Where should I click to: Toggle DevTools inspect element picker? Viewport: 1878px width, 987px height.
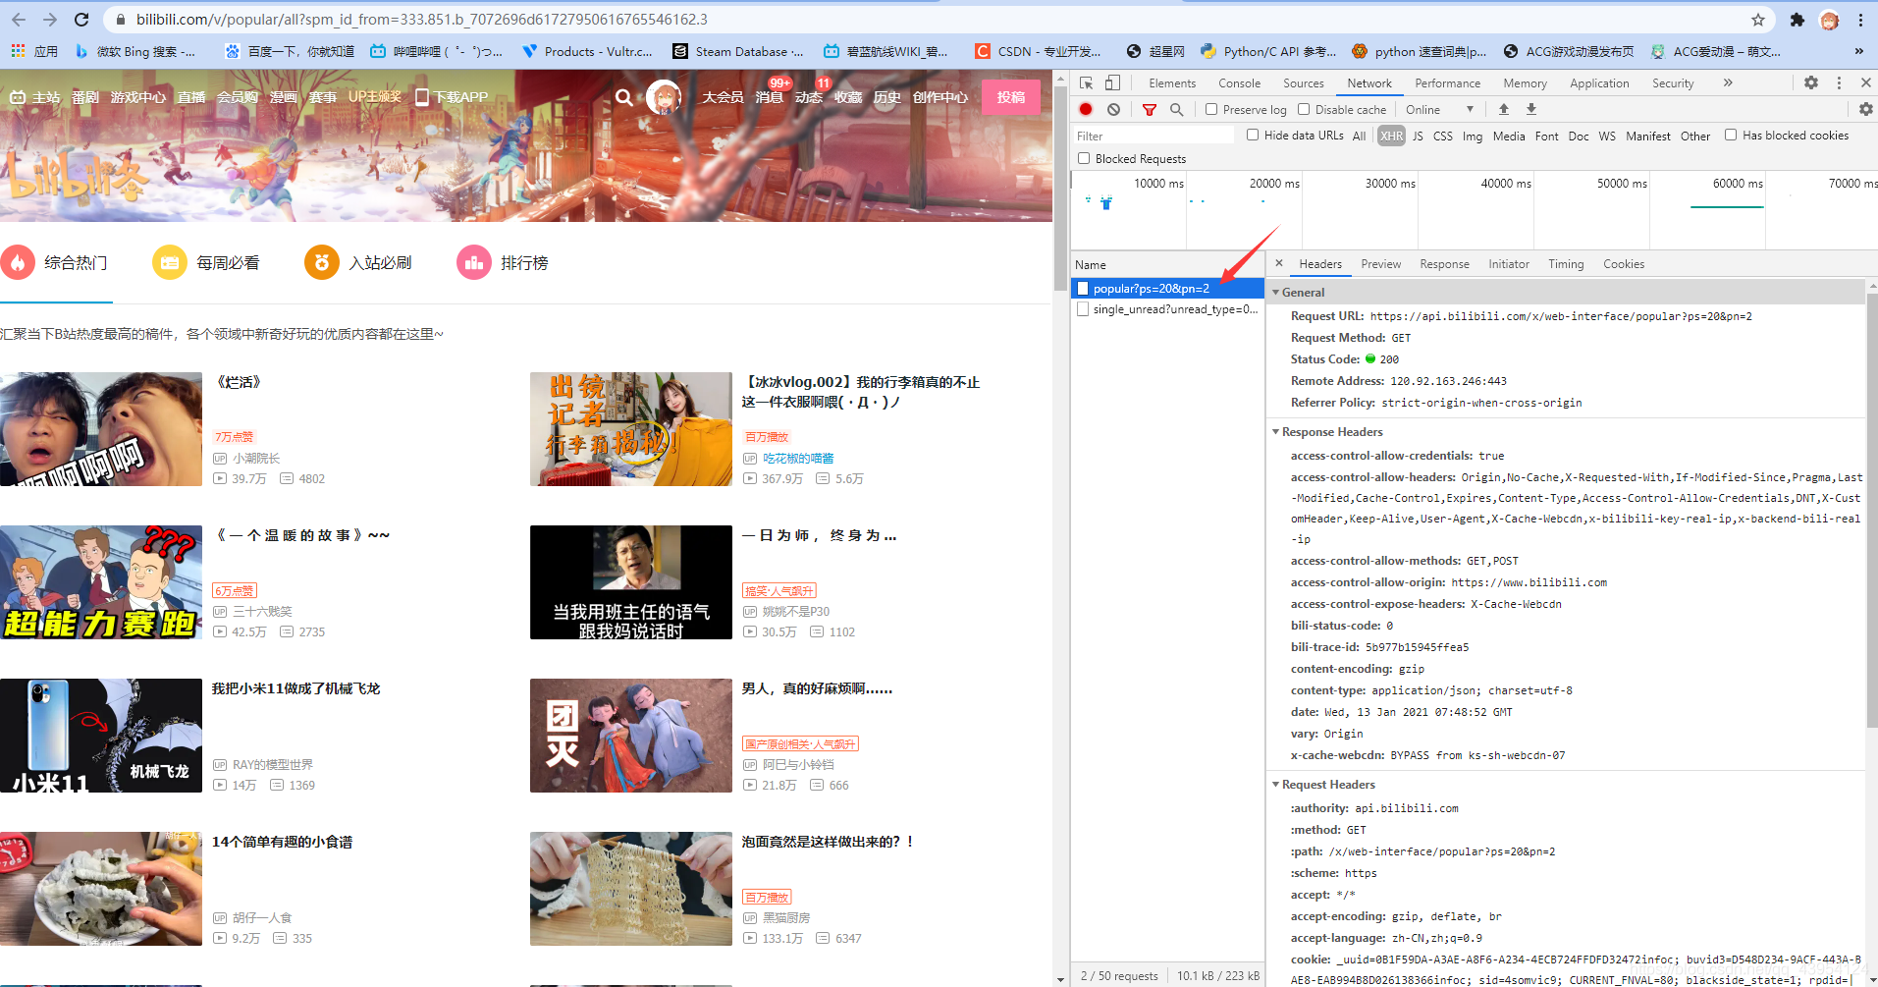click(1086, 83)
